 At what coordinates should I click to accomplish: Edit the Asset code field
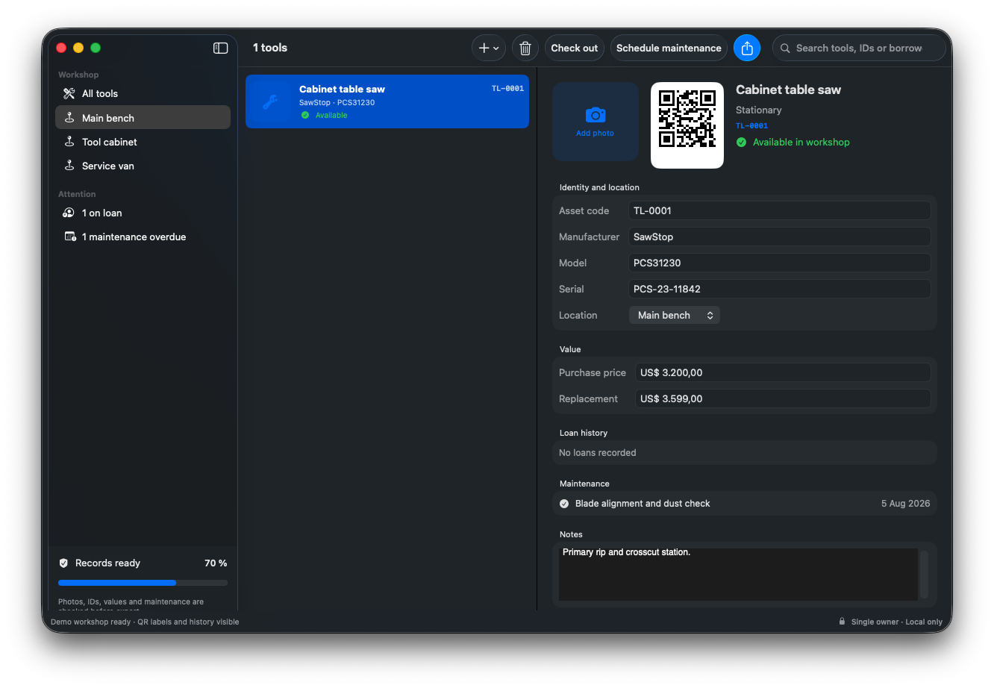(779, 210)
